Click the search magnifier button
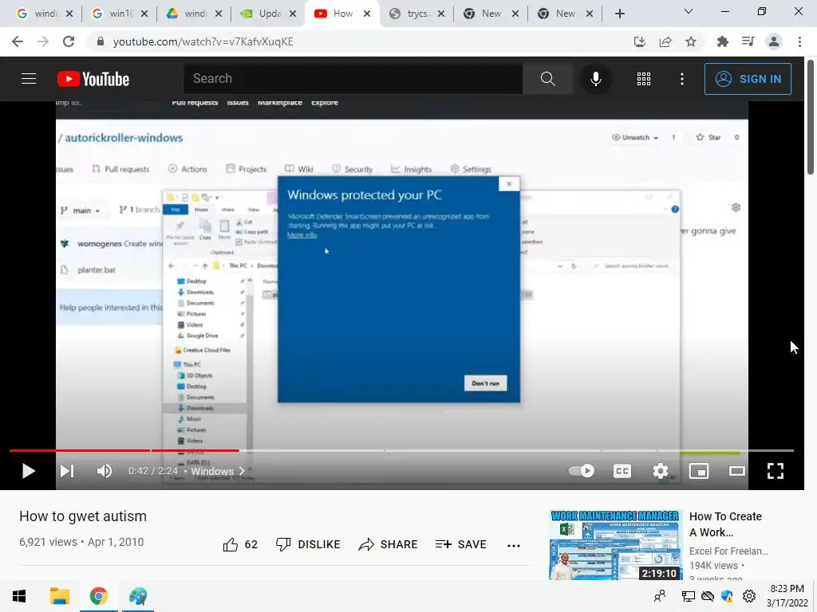 (547, 79)
